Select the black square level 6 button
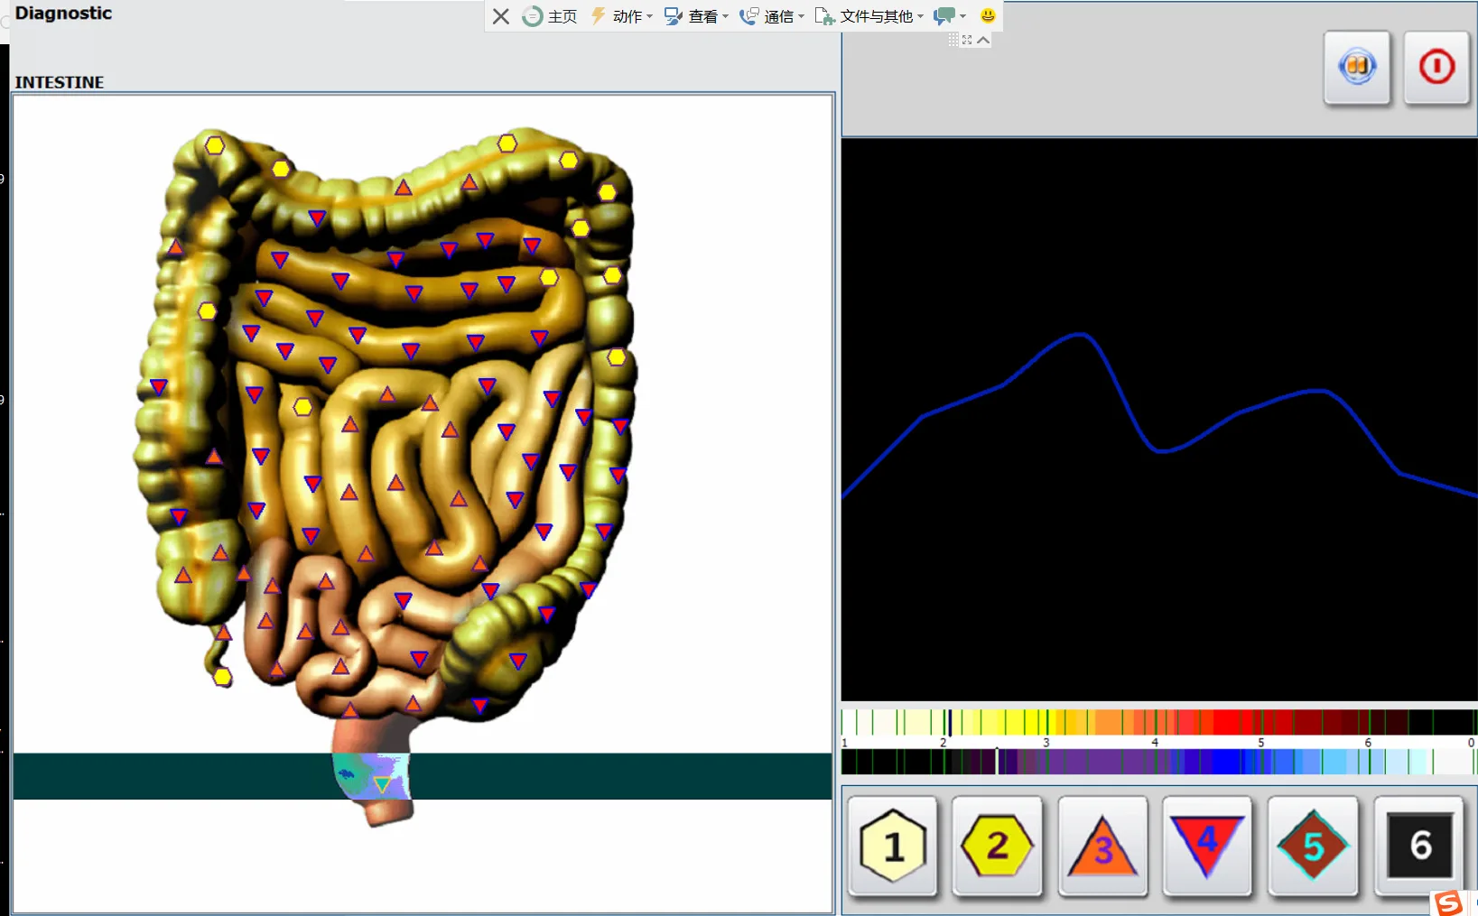Image resolution: width=1478 pixels, height=916 pixels. [1419, 846]
